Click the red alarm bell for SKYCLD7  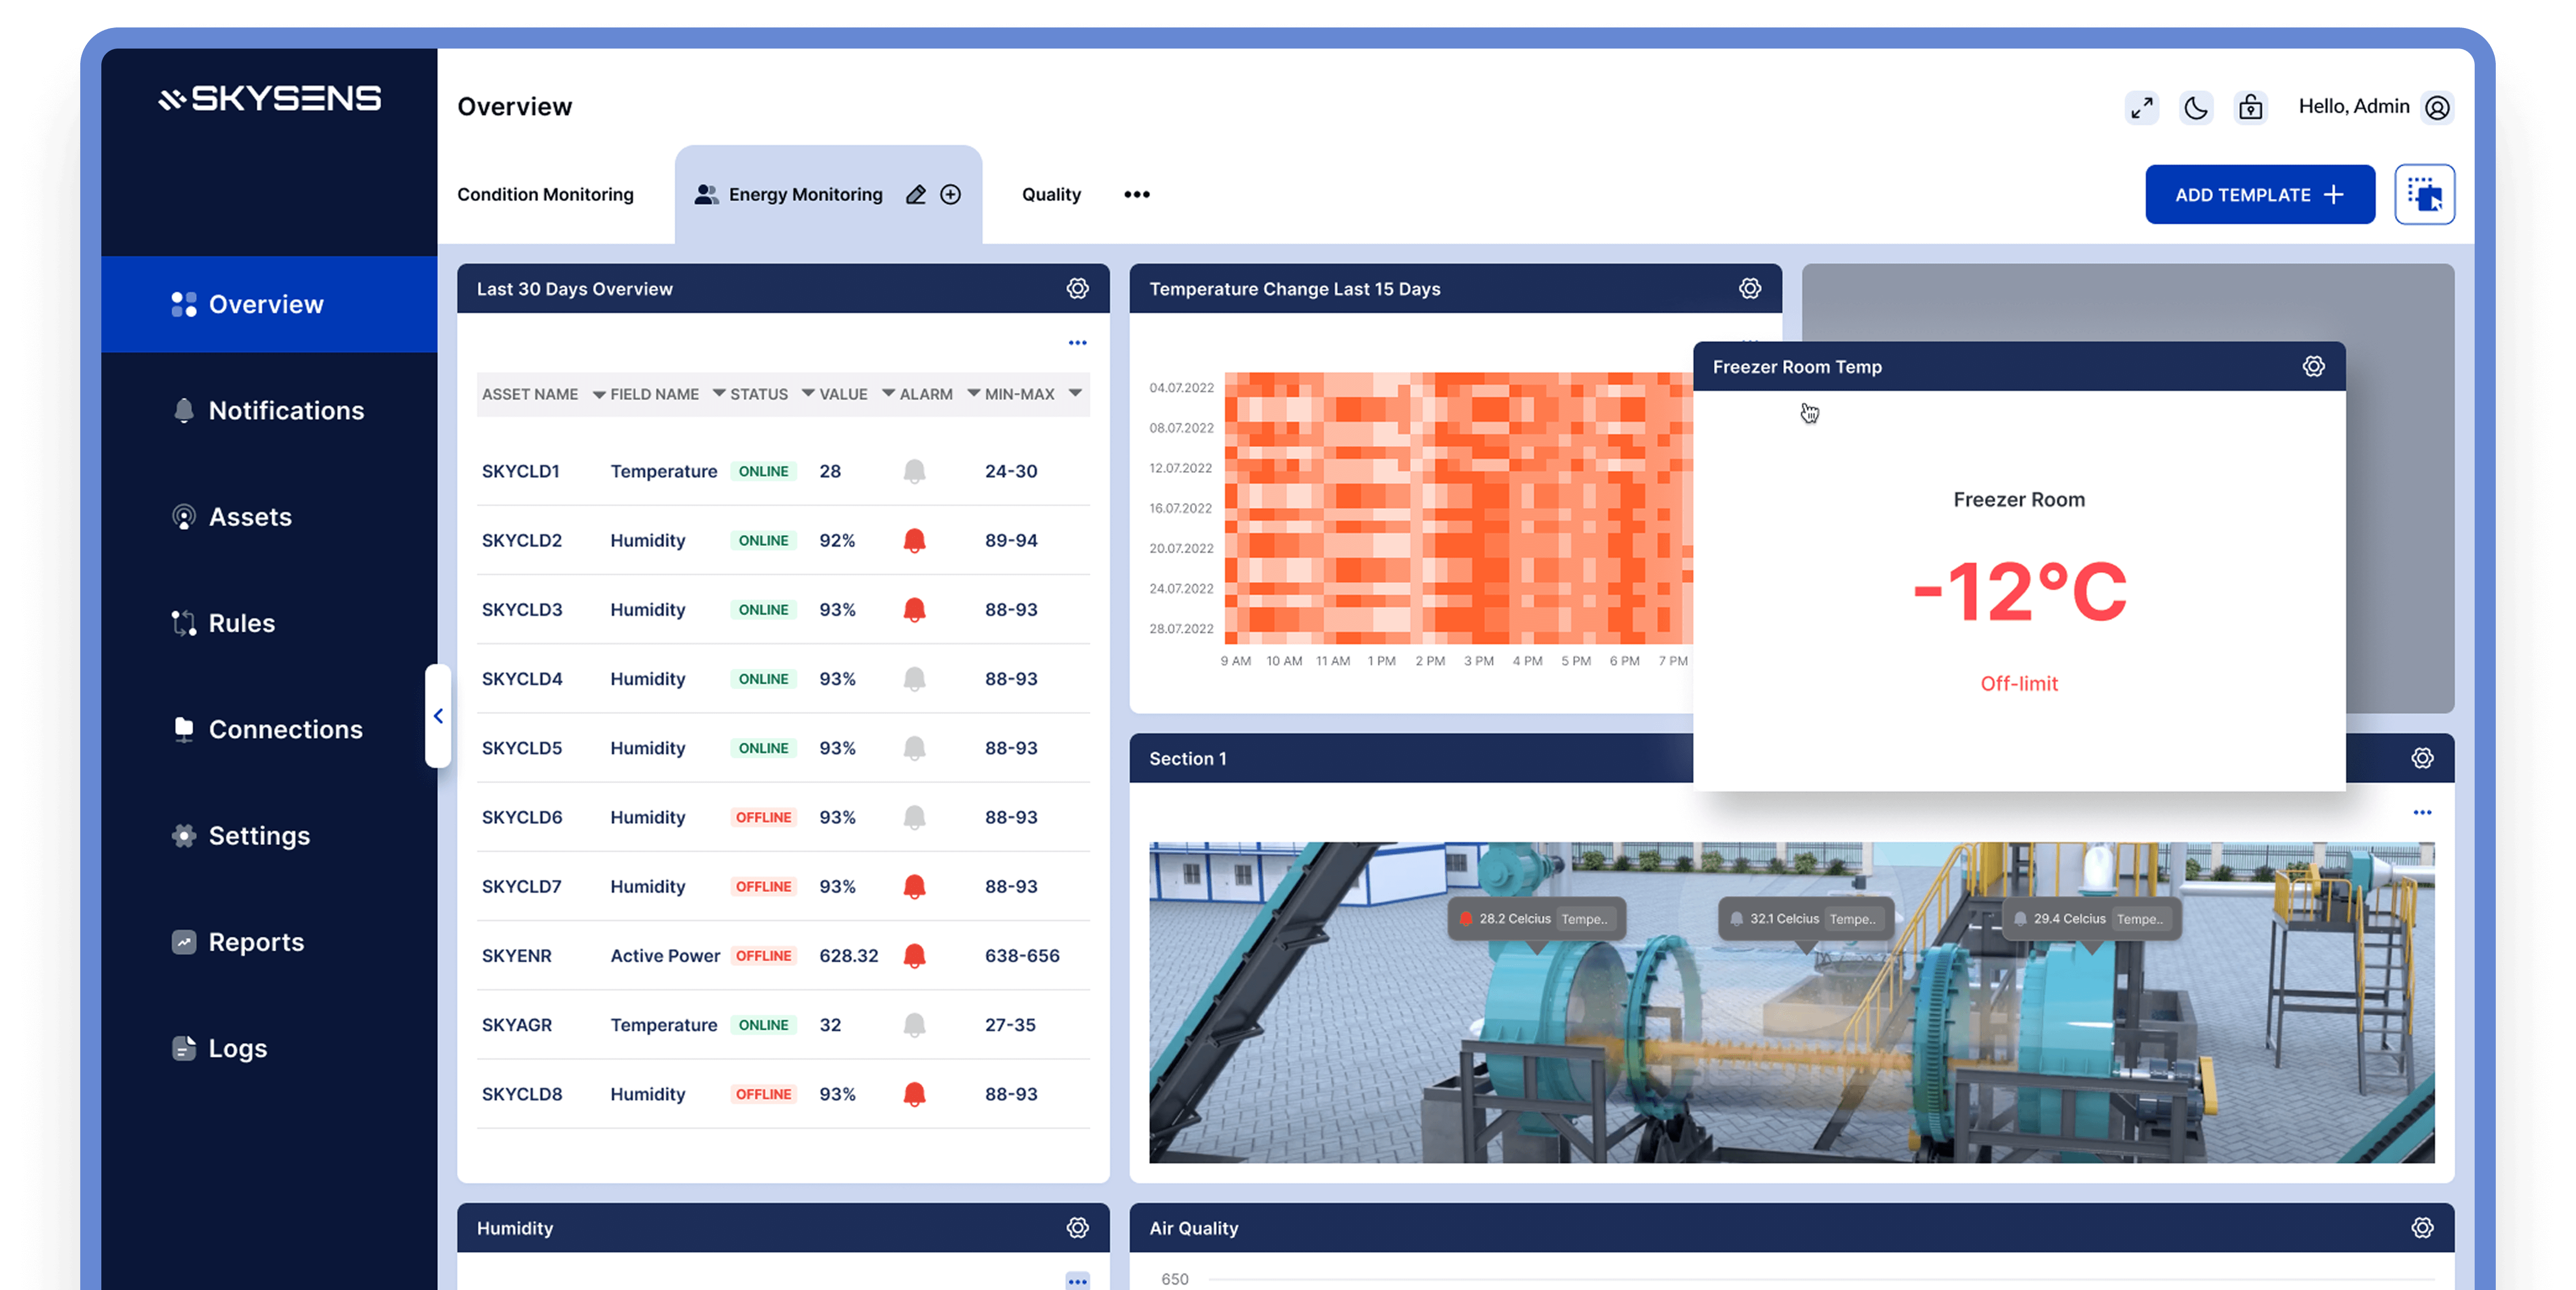click(x=914, y=886)
